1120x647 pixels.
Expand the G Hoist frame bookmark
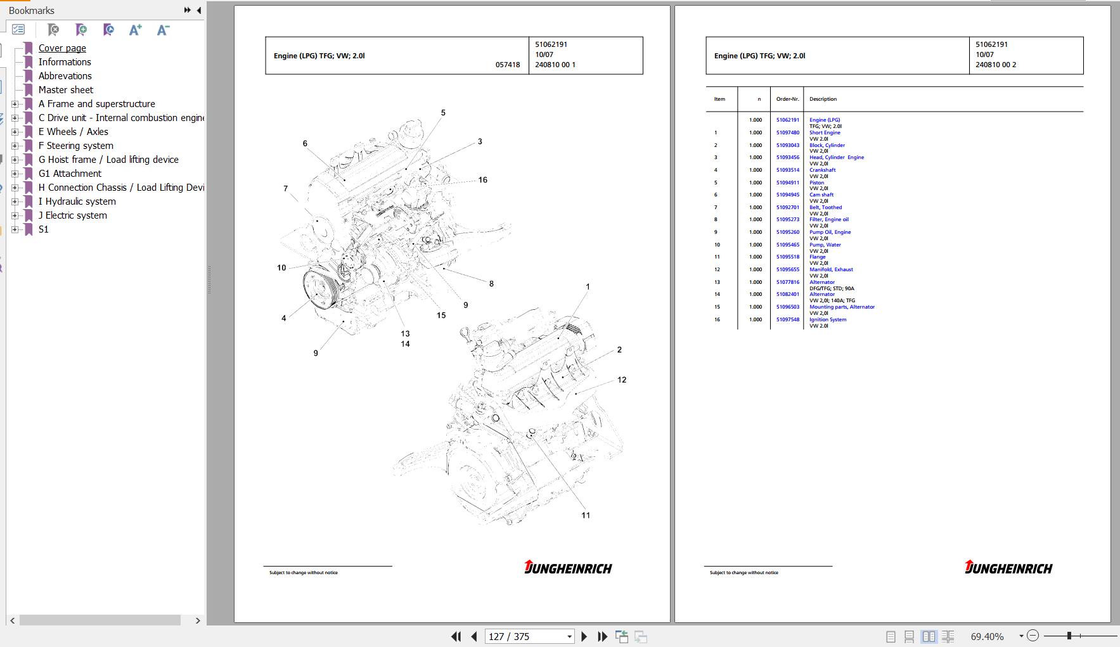point(15,160)
